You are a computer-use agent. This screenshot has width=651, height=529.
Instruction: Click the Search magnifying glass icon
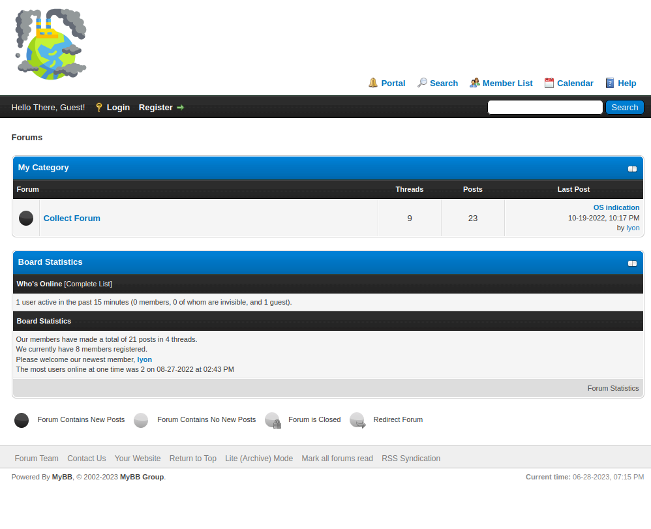tap(422, 83)
